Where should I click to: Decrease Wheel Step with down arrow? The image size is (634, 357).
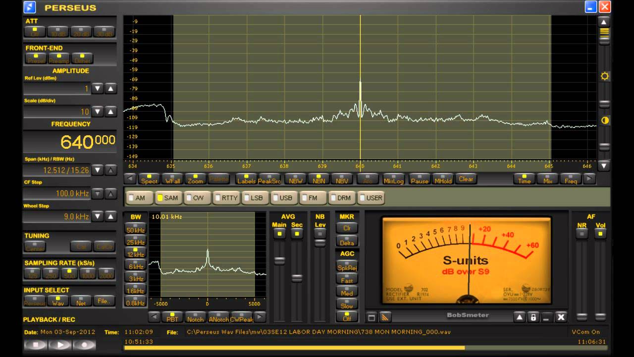coord(98,216)
